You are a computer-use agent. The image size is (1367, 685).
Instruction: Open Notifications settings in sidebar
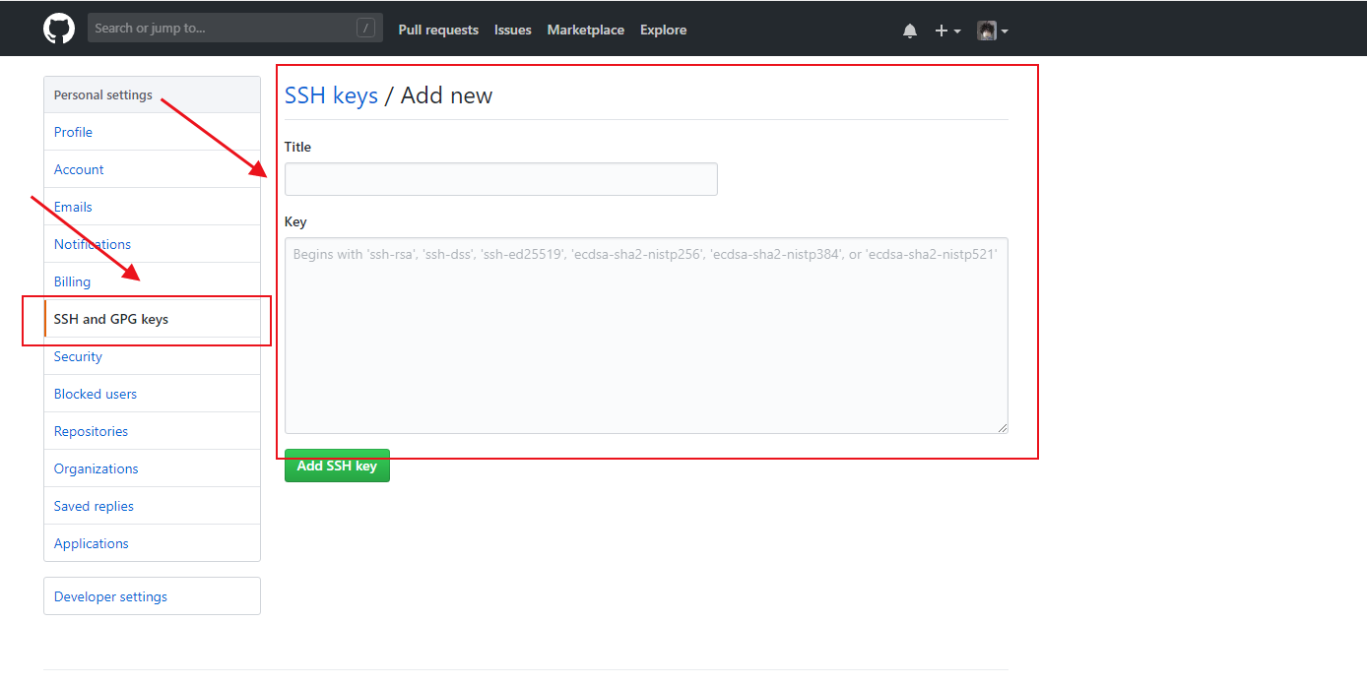(152, 244)
